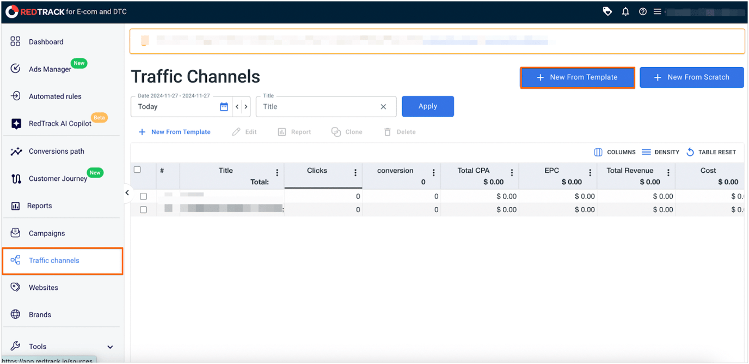The height and width of the screenshot is (364, 749).
Task: Clear the Title filter field
Action: (x=383, y=107)
